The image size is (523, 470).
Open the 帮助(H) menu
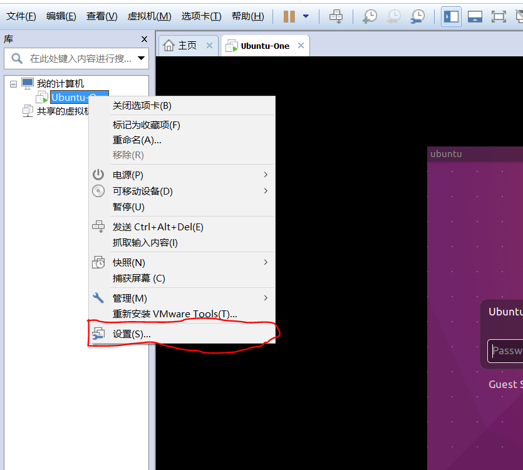[x=247, y=16]
